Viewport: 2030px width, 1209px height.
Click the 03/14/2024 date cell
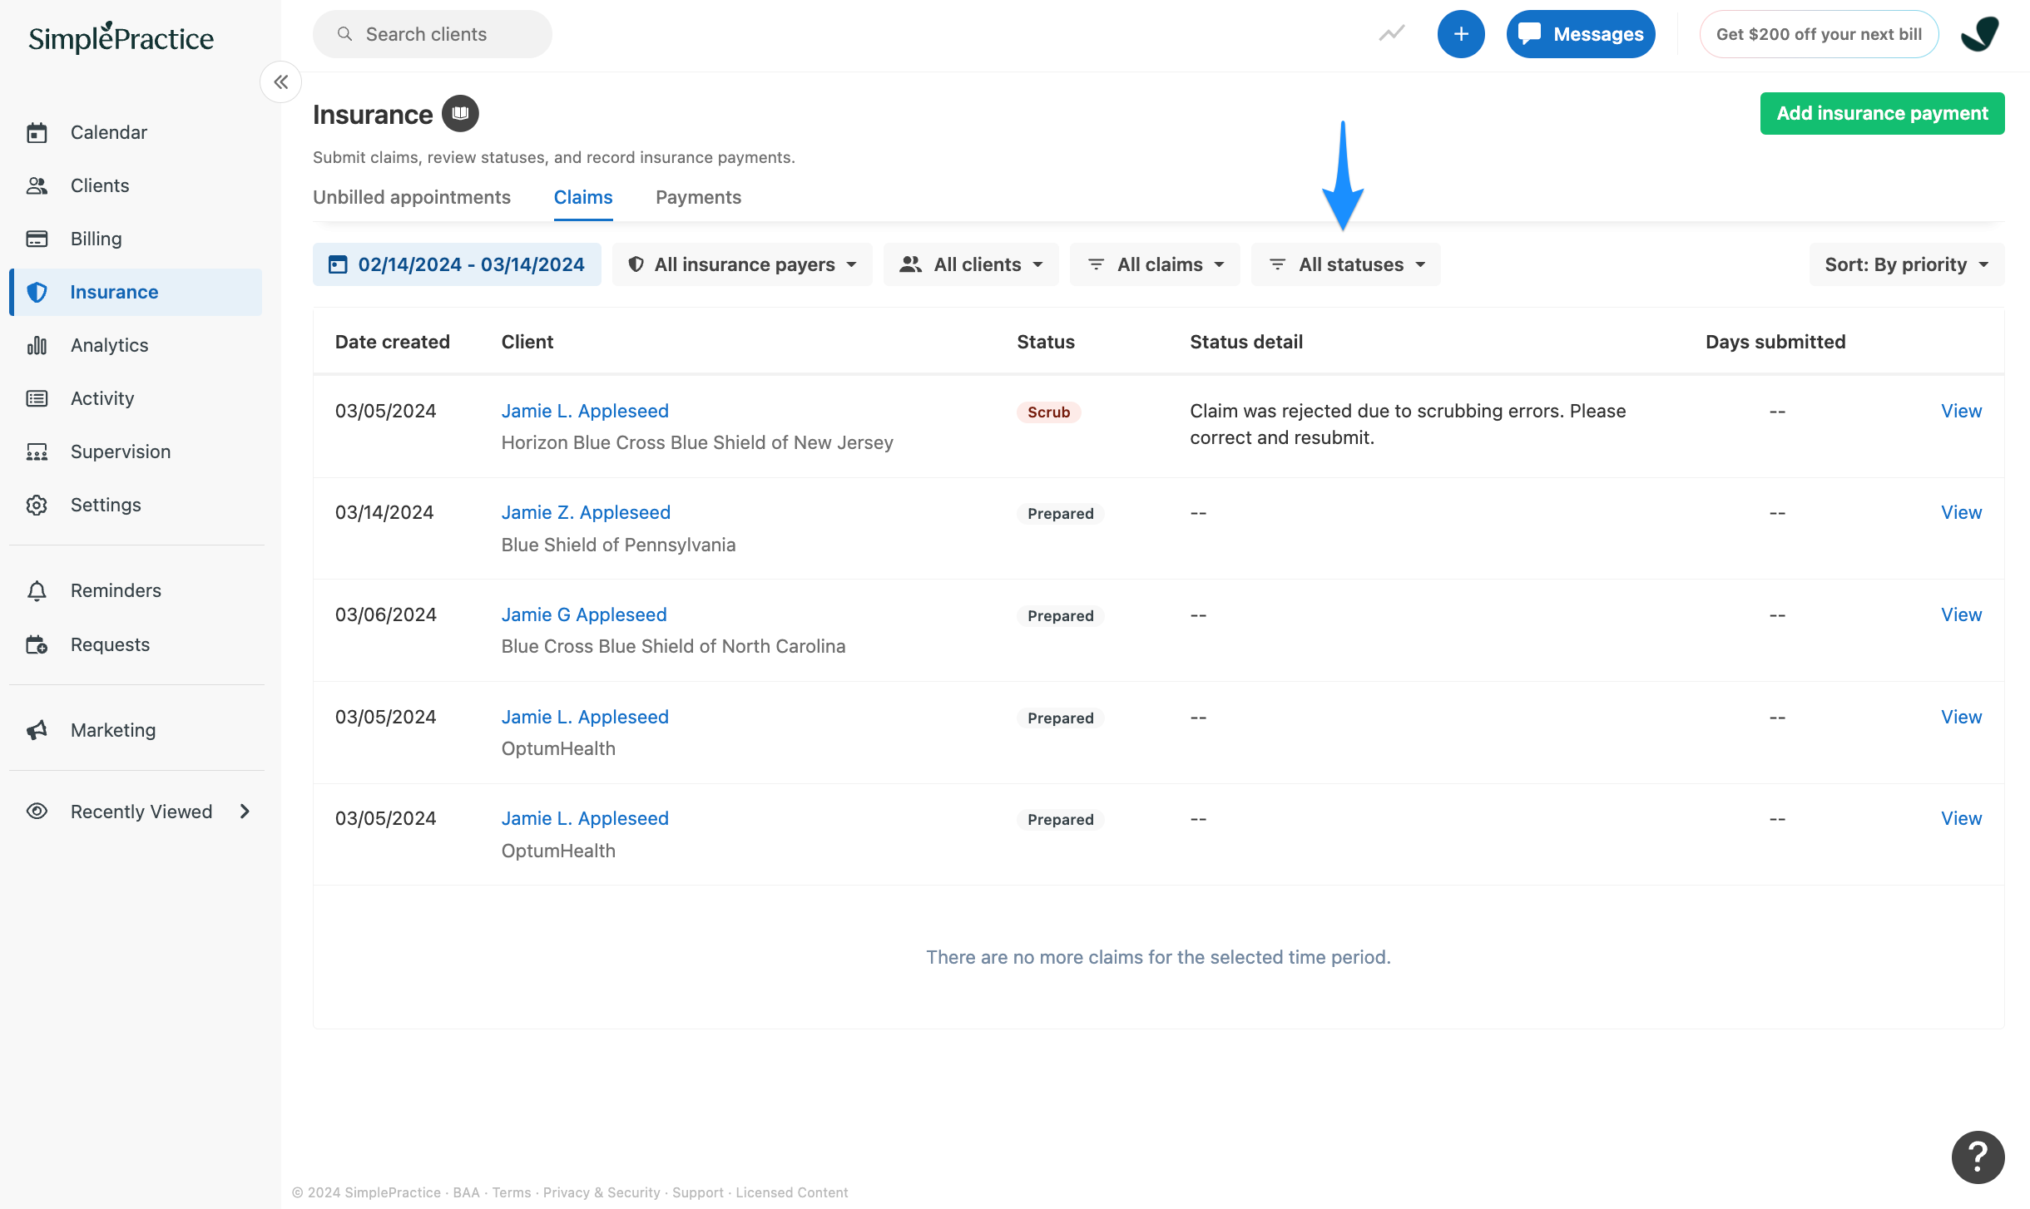[x=384, y=512]
